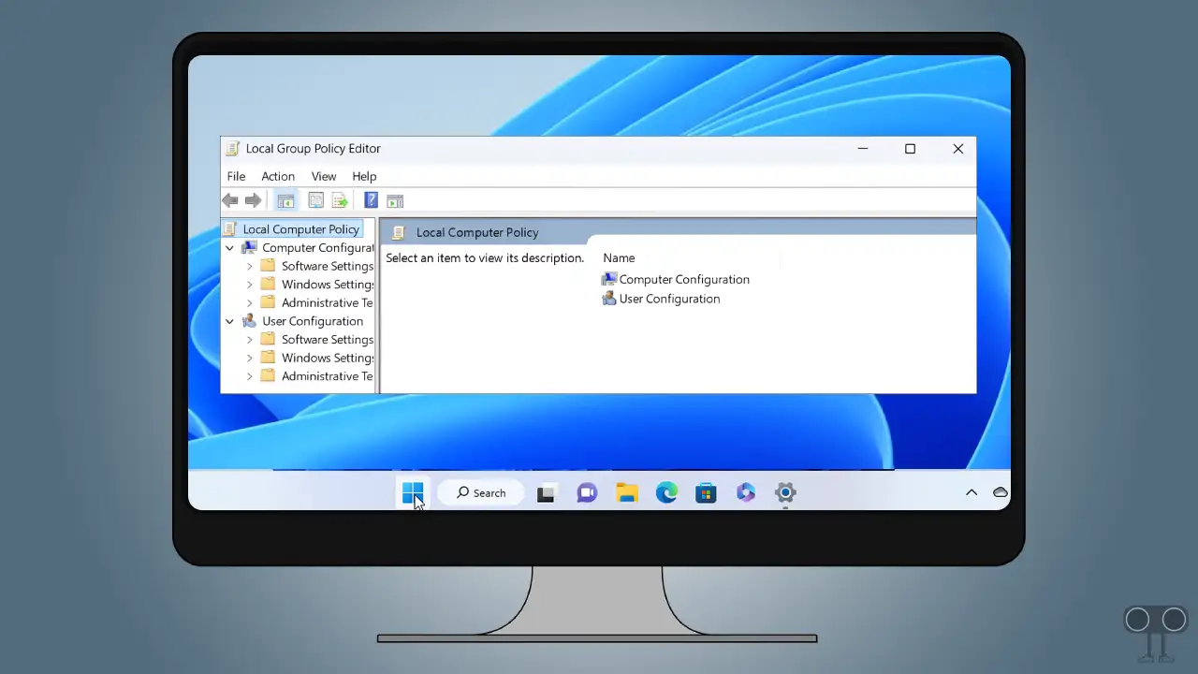1198x674 pixels.
Task: Open the File menu
Action: (x=236, y=176)
